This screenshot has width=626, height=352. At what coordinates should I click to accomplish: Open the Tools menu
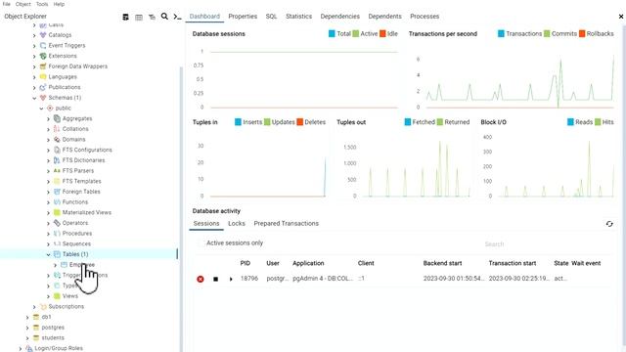click(42, 4)
